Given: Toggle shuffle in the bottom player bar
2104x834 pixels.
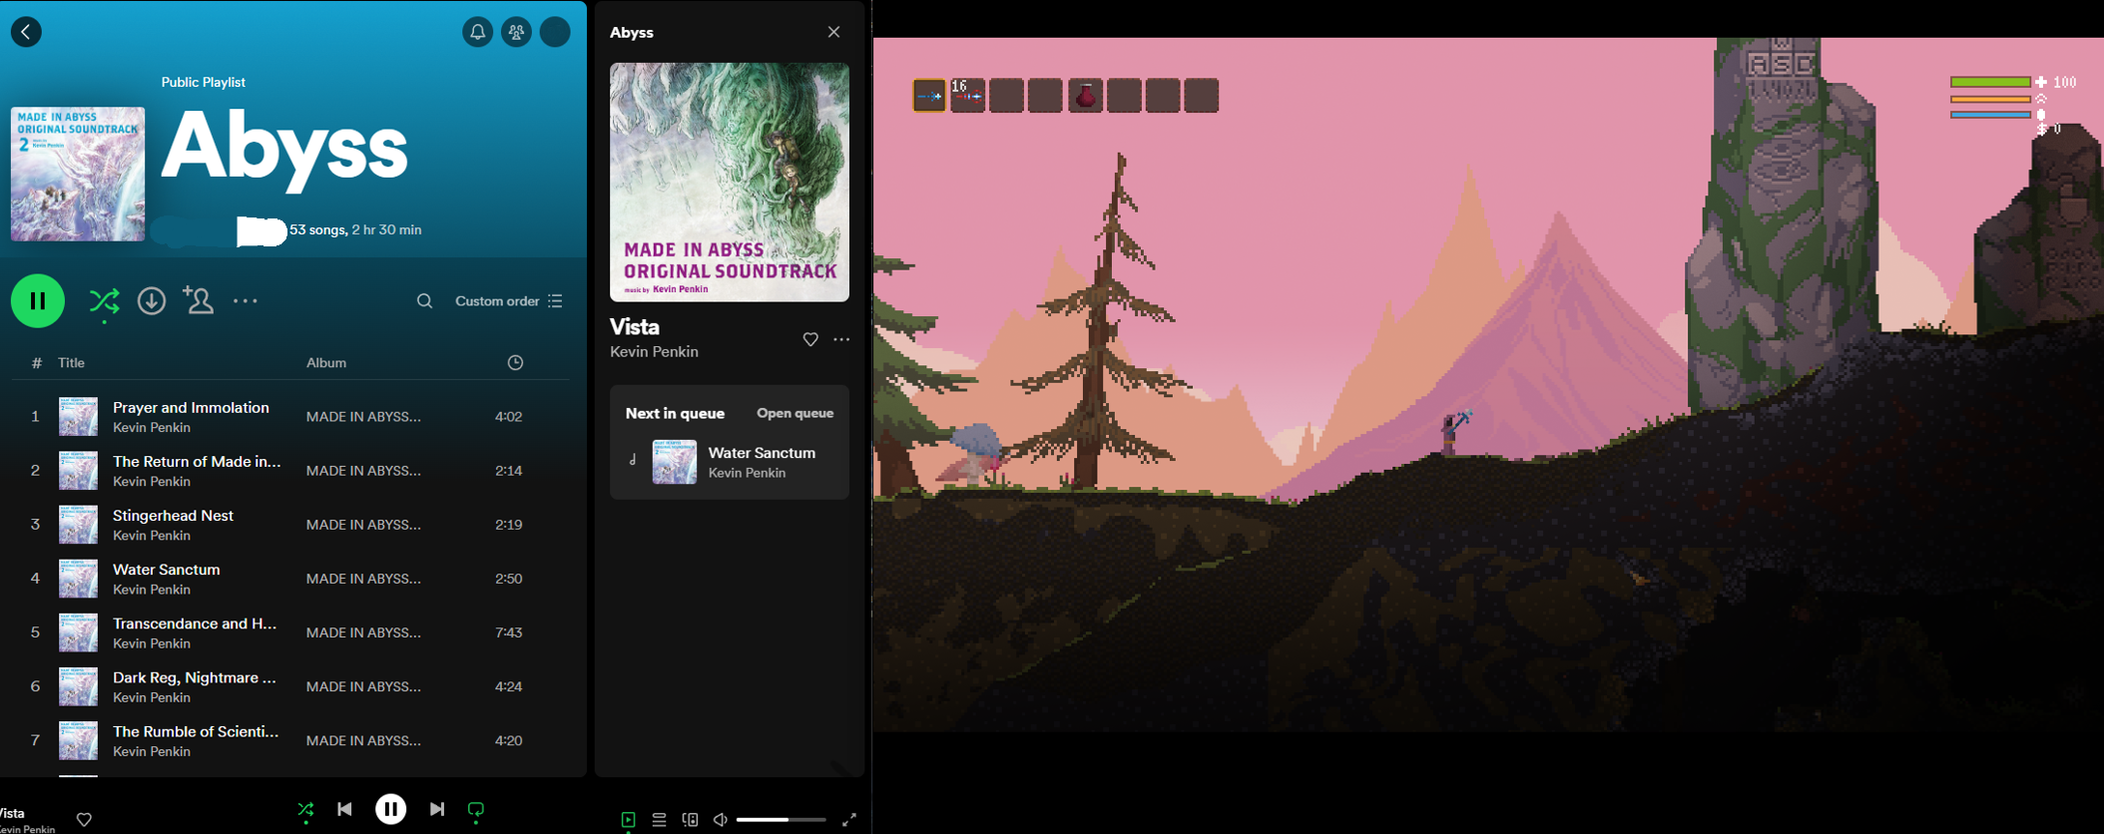Looking at the screenshot, I should (305, 809).
